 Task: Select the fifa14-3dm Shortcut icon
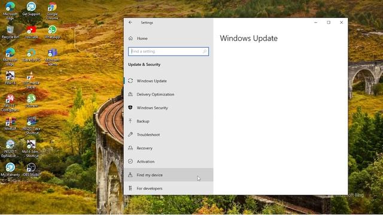(31, 149)
